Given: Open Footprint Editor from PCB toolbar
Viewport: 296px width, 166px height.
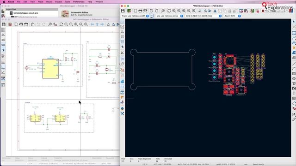Looking at the screenshot, I should 241,11.
